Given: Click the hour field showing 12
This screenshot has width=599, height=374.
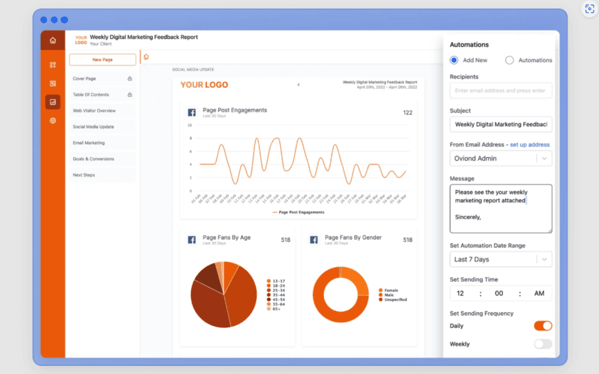Looking at the screenshot, I should click(460, 293).
